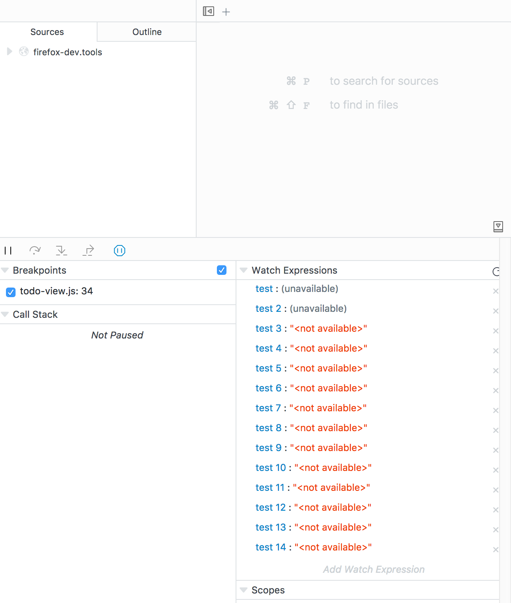Remove the 'test 12' watch expression
The width and height of the screenshot is (511, 603).
tap(495, 510)
